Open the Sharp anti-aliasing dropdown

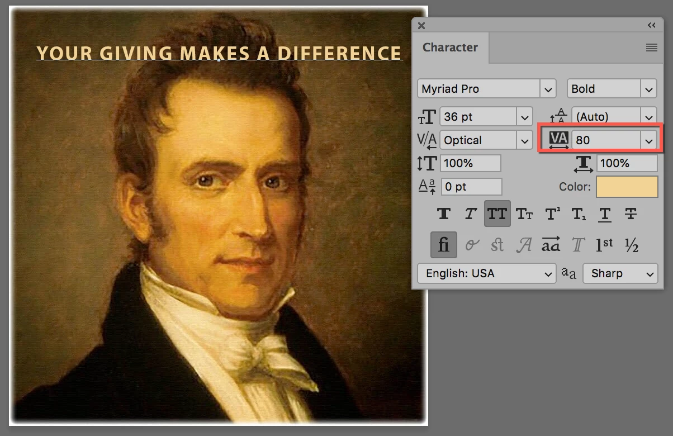619,273
